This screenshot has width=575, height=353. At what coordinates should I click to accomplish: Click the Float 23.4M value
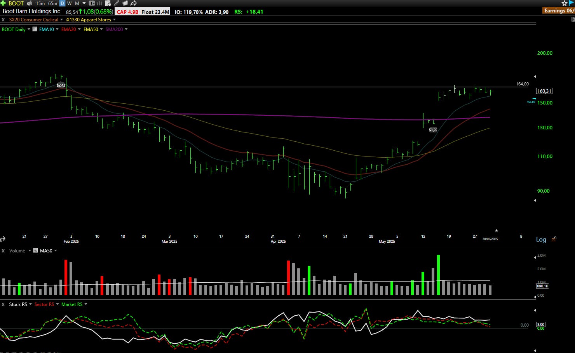click(155, 12)
